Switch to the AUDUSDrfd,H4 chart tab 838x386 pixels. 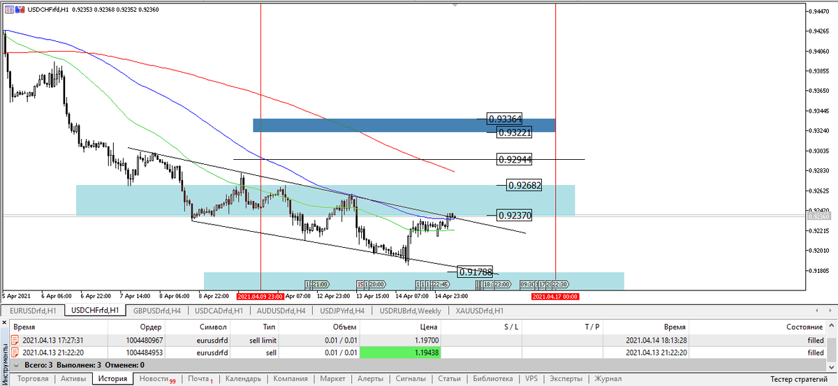pos(280,311)
